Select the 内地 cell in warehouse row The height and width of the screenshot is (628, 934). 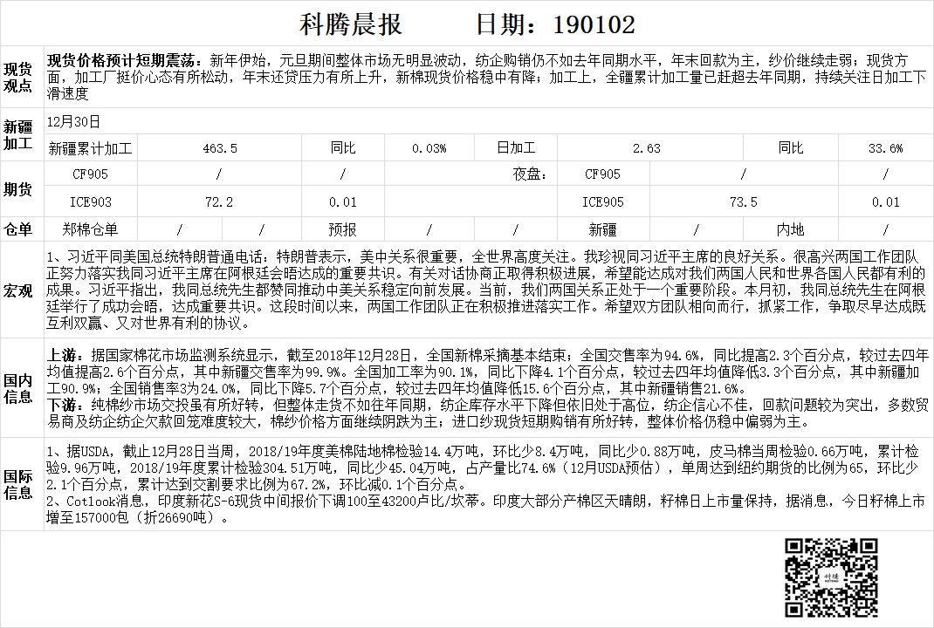[x=790, y=229]
